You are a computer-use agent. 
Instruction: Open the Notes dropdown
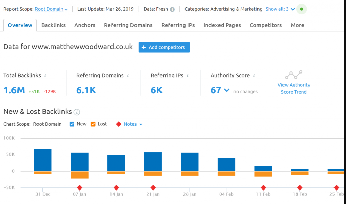[x=132, y=124]
